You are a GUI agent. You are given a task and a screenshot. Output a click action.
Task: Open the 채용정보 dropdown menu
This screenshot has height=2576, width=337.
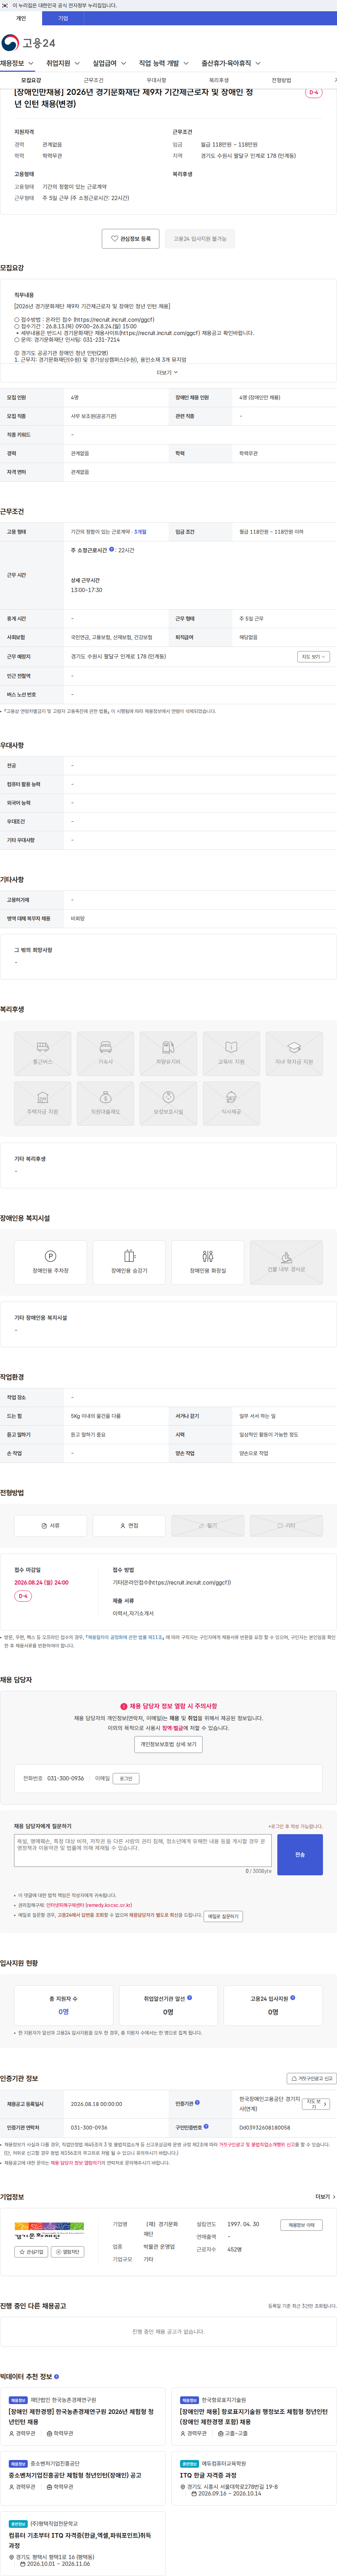(17, 63)
